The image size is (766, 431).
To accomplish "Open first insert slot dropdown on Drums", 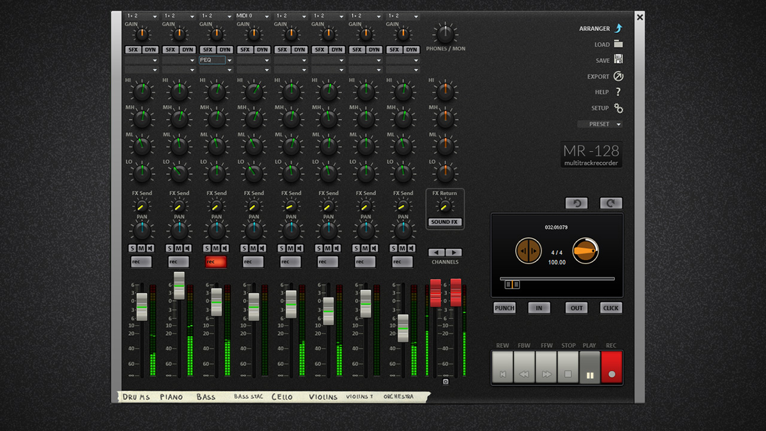I will point(142,60).
